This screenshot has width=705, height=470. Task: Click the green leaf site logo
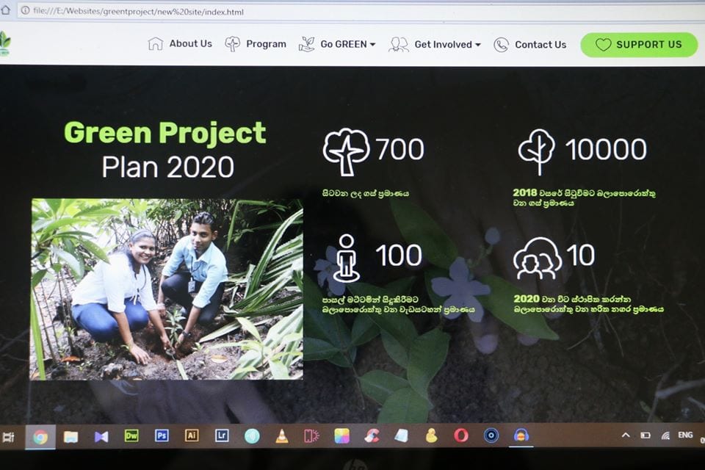point(4,44)
